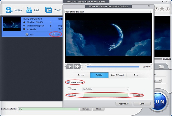The height and width of the screenshot is (116, 172).
Task: Click the preview playback progress slider
Action: click(113, 67)
